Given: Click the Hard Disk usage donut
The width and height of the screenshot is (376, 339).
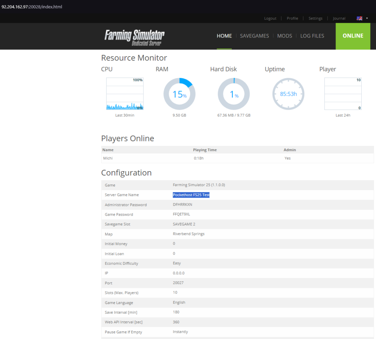Looking at the screenshot, I should pos(234,94).
